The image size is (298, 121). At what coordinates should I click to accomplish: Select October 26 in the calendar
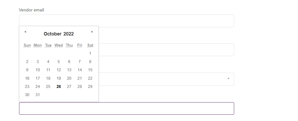point(59,87)
